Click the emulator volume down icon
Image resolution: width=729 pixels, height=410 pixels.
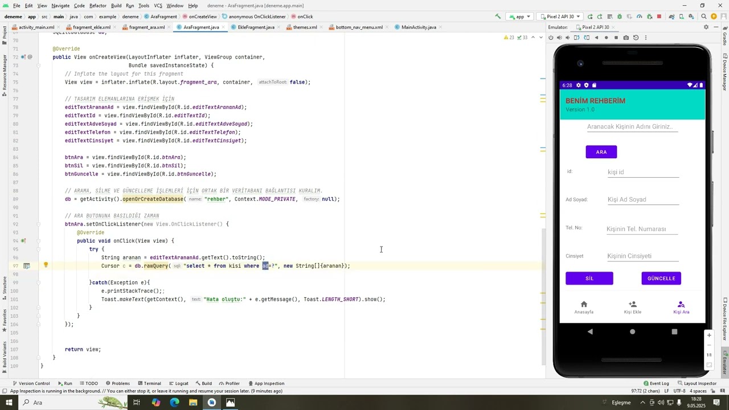click(568, 38)
